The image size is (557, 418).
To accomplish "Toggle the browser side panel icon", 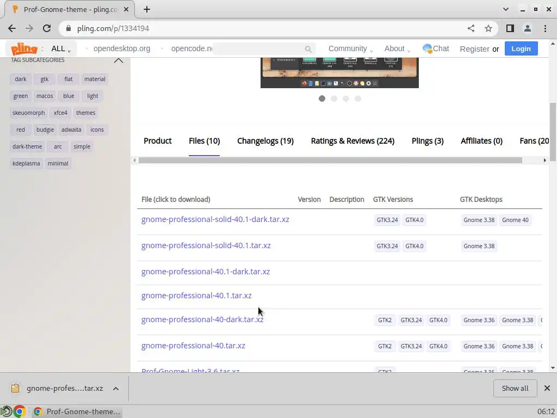I will click(510, 28).
